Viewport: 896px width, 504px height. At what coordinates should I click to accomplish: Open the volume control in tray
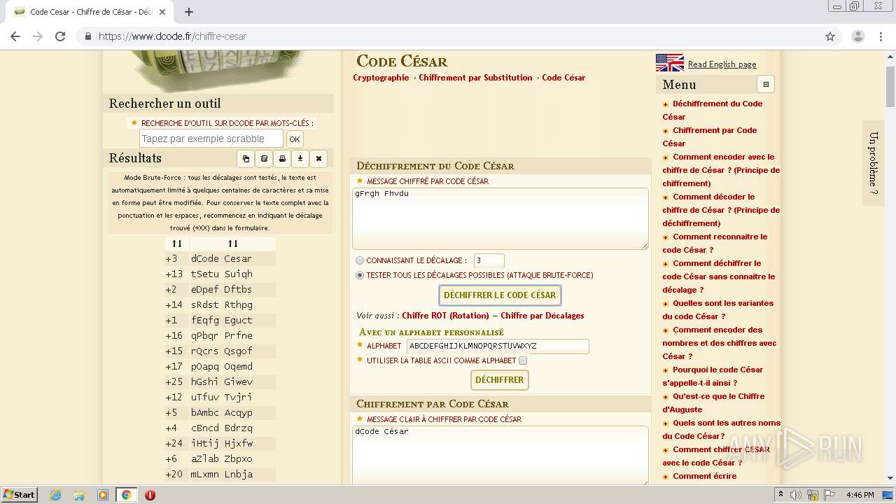[x=797, y=495]
